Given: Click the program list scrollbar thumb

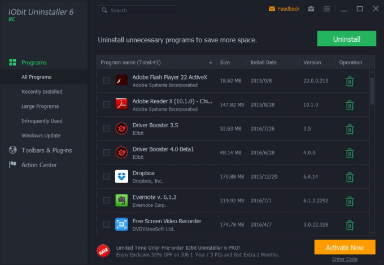Looking at the screenshot, I should 372,91.
